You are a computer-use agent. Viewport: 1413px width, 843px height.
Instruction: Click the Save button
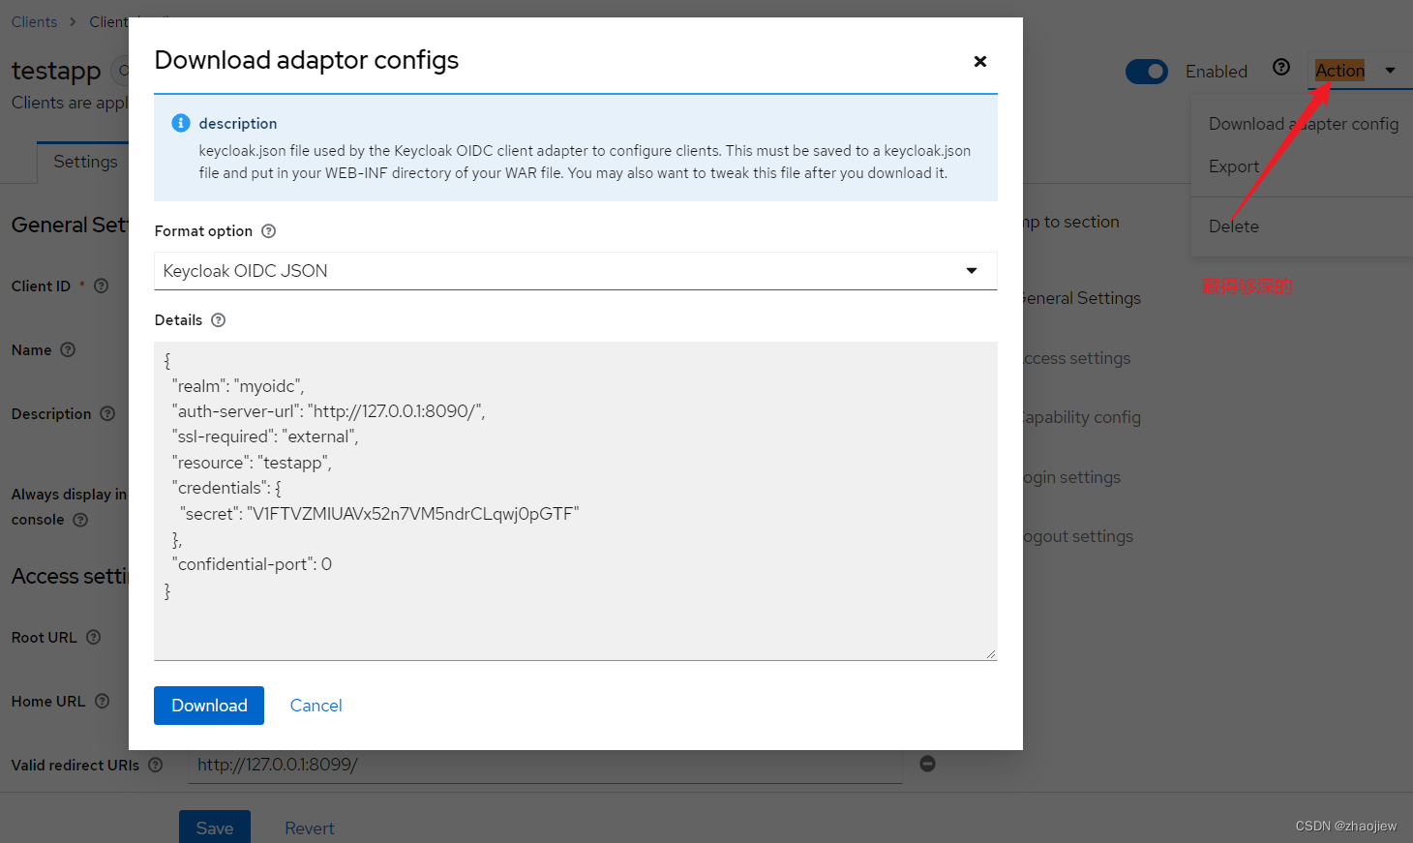[x=215, y=828]
